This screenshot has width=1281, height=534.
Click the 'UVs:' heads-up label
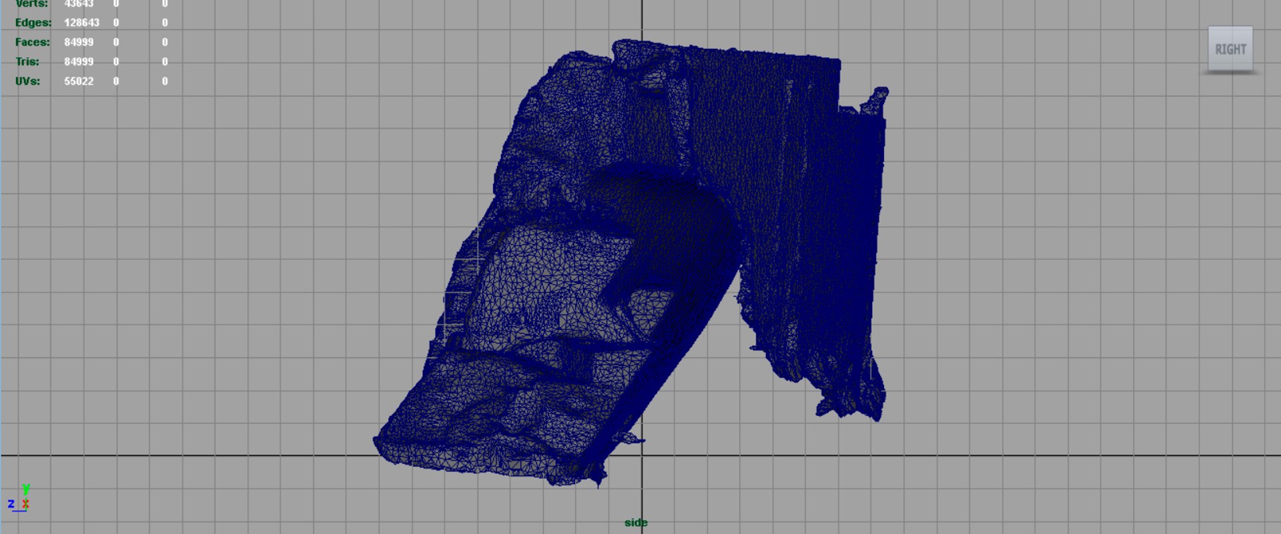27,81
